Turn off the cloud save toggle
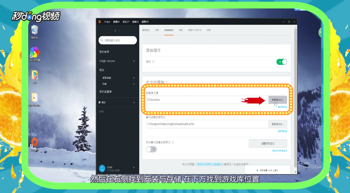This screenshot has width=350, height=193. [x=282, y=62]
